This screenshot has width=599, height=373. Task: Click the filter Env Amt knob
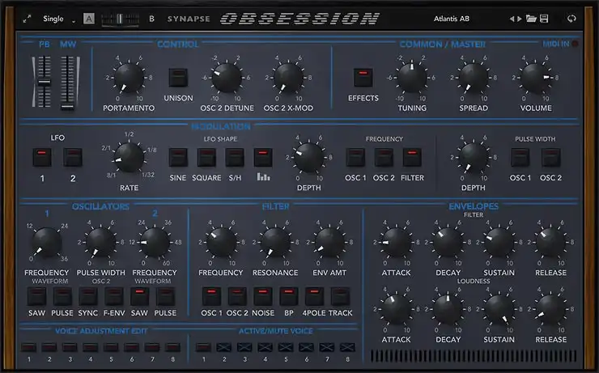pyautogui.click(x=329, y=242)
